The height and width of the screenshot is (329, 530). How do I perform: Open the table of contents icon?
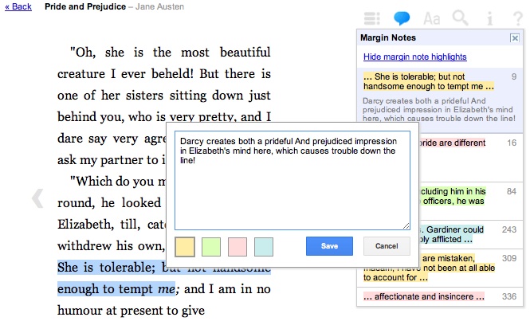tap(372, 18)
